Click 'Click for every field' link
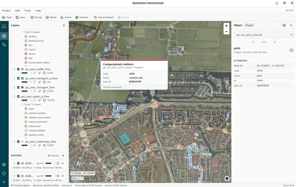This screenshot has height=187, width=296. coord(112,87)
